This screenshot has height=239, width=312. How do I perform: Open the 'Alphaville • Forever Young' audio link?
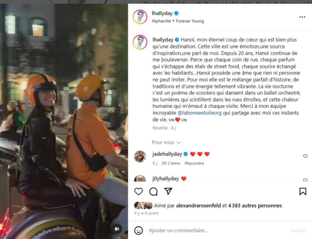point(178,21)
